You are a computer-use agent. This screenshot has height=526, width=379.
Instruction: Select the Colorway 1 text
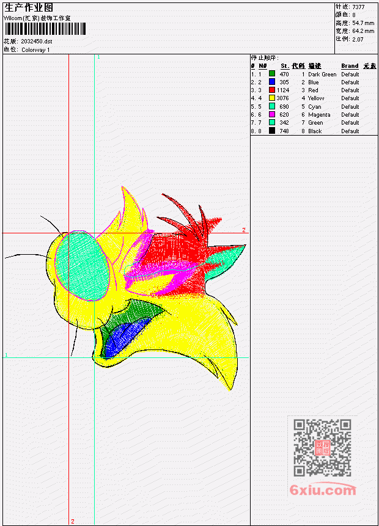(35, 49)
